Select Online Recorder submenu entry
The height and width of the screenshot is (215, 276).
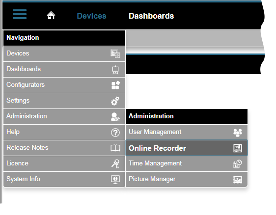pyautogui.click(x=187, y=148)
